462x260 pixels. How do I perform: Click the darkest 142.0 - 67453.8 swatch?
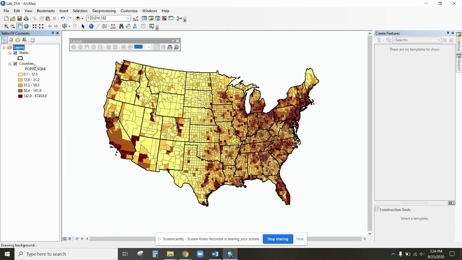point(20,96)
